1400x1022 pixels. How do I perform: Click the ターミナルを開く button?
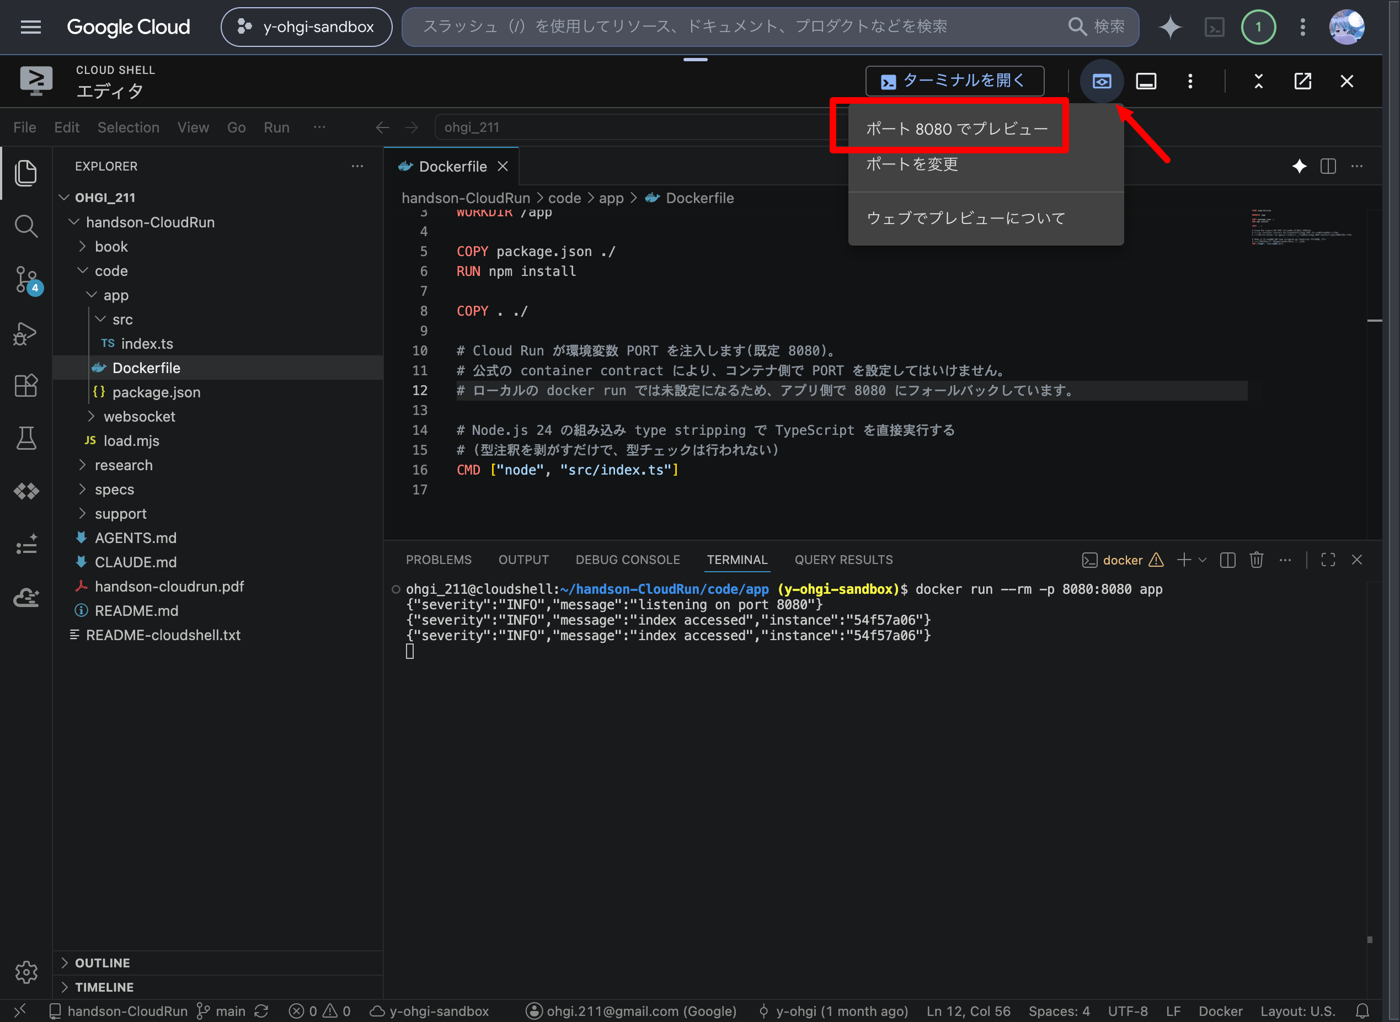tap(955, 81)
